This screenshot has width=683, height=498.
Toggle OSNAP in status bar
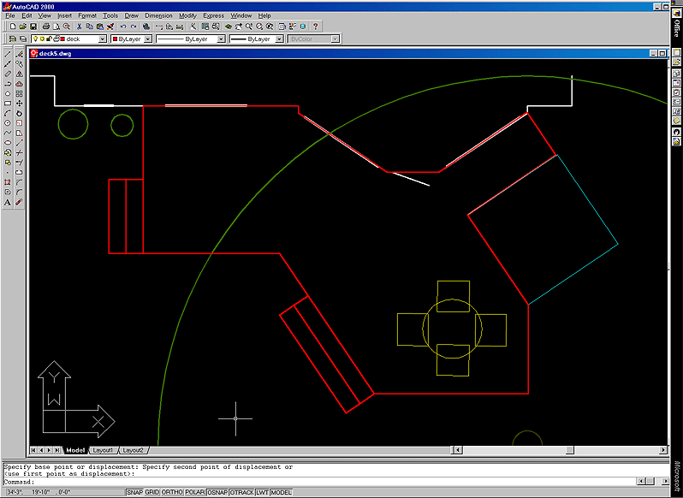coord(217,493)
